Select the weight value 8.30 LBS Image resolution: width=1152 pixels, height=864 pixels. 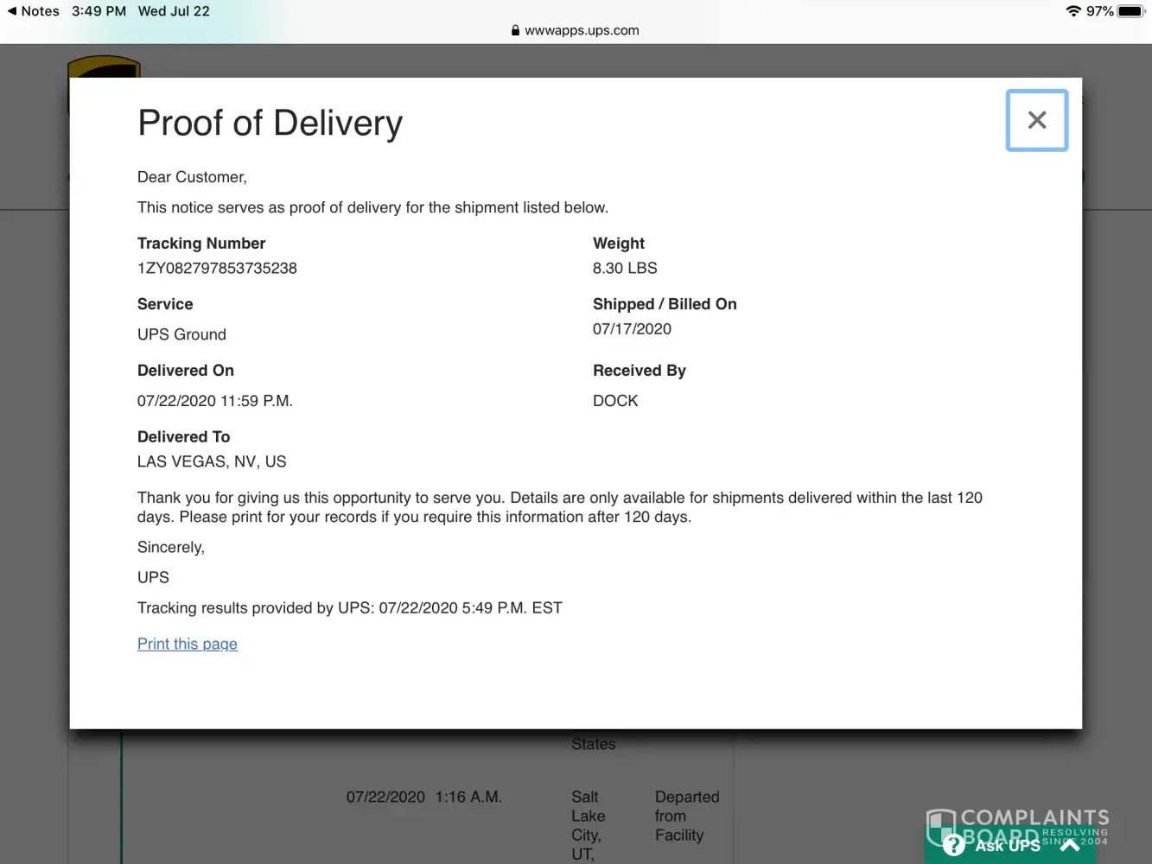625,268
